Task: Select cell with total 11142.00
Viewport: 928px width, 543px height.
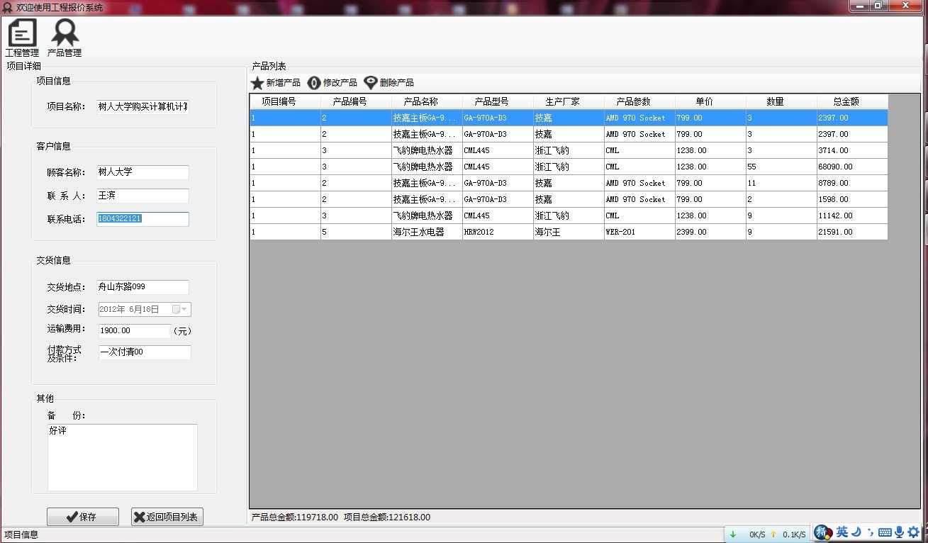Action: [852, 215]
